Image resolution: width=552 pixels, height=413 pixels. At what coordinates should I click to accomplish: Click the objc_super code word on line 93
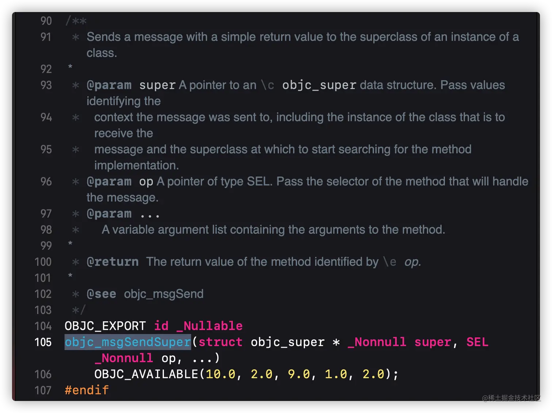tap(319, 85)
